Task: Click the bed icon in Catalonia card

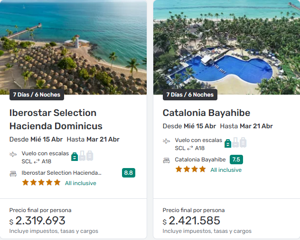Action: (x=167, y=160)
